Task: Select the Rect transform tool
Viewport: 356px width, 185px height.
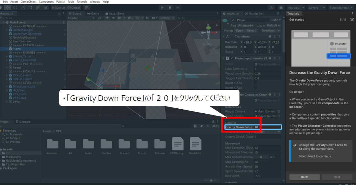Action: [30, 7]
